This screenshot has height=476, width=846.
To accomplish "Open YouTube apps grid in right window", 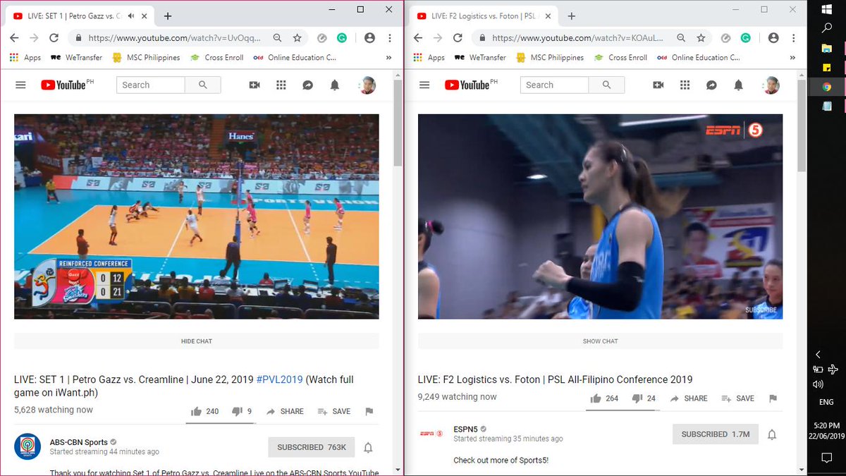I will pyautogui.click(x=685, y=85).
